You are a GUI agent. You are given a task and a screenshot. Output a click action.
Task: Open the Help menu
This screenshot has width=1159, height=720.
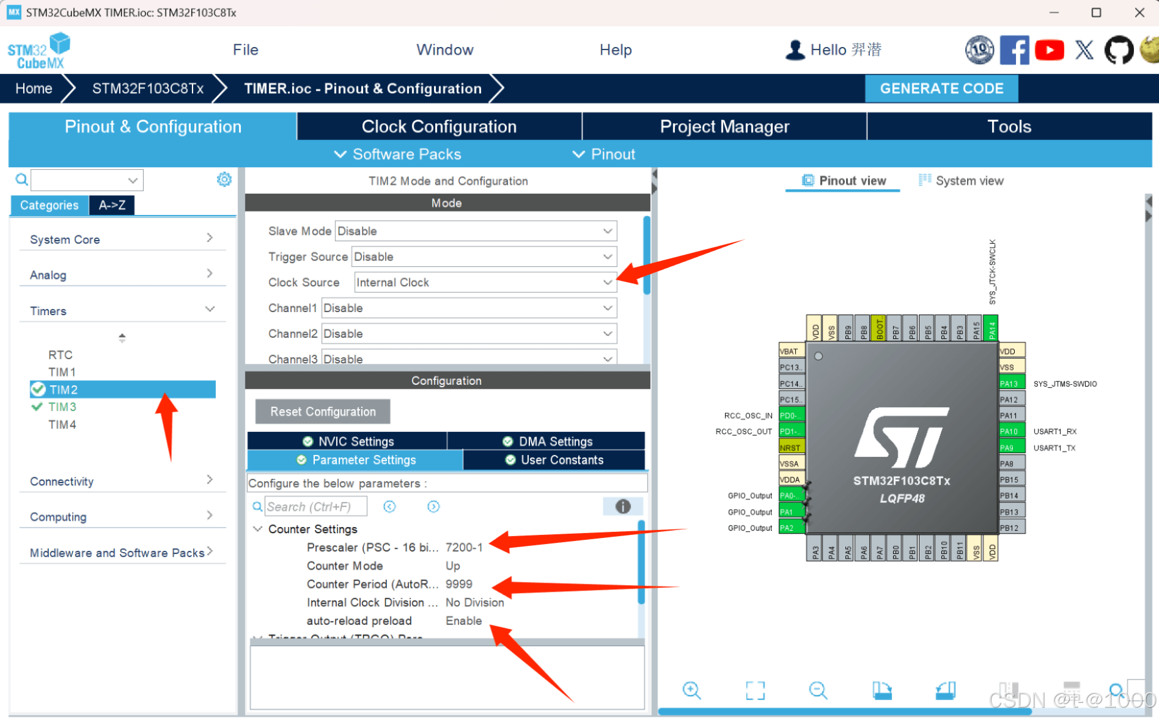(616, 49)
